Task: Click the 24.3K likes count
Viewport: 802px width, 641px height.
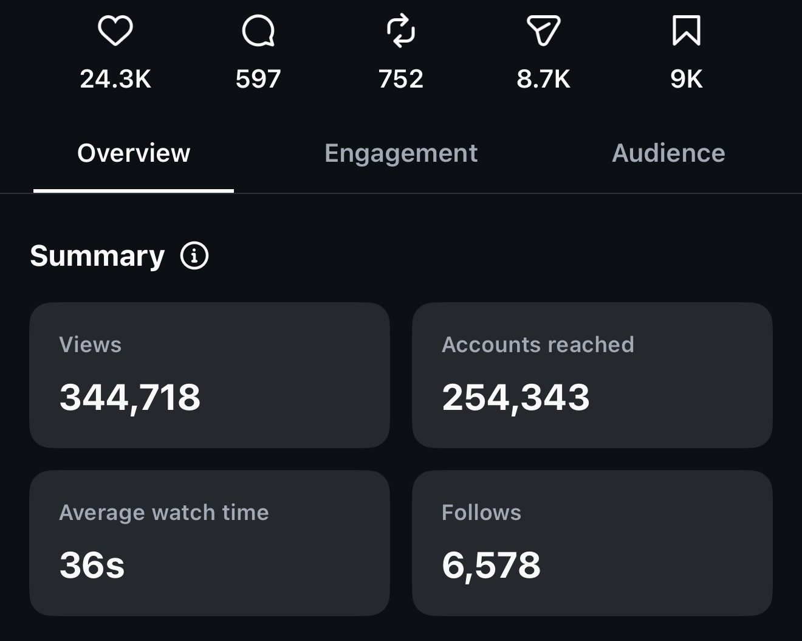Action: [x=115, y=79]
